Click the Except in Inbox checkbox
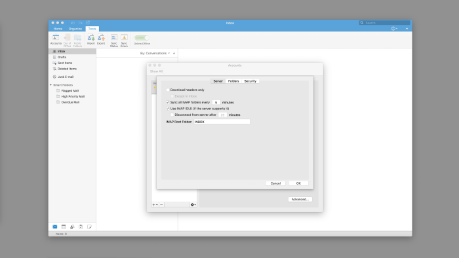The width and height of the screenshot is (459, 258). 172,96
